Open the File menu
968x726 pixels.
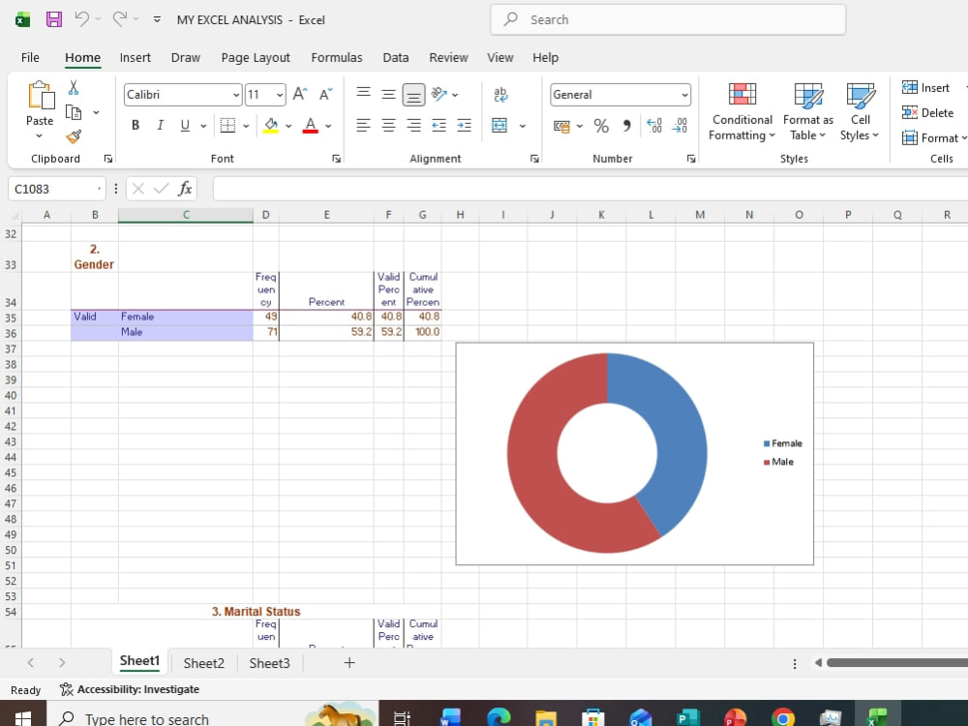pyautogui.click(x=30, y=57)
